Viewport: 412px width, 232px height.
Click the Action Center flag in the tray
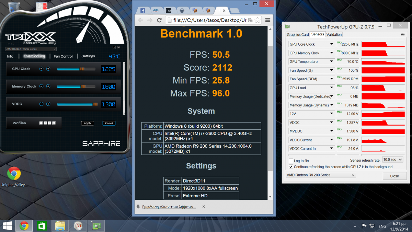pos(364,226)
